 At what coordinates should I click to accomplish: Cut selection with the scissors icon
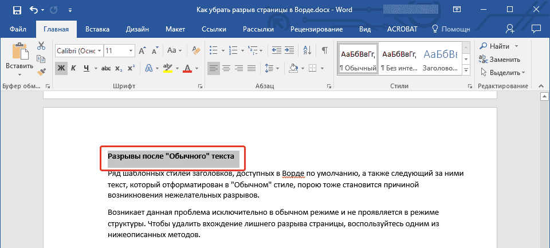(41, 46)
